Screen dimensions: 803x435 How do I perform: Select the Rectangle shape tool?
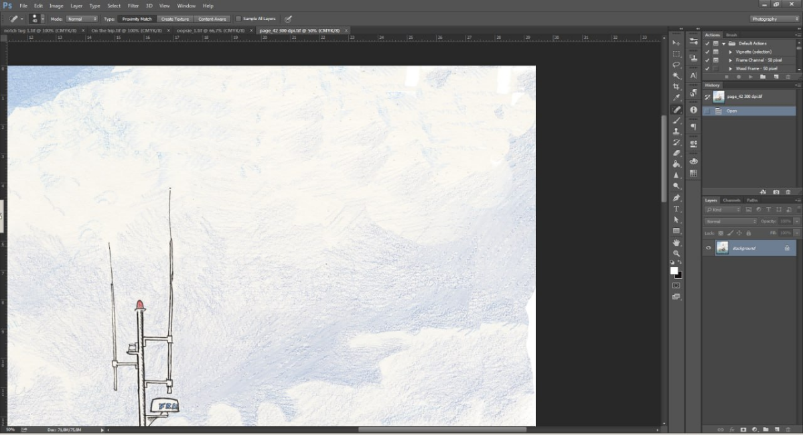pos(676,231)
